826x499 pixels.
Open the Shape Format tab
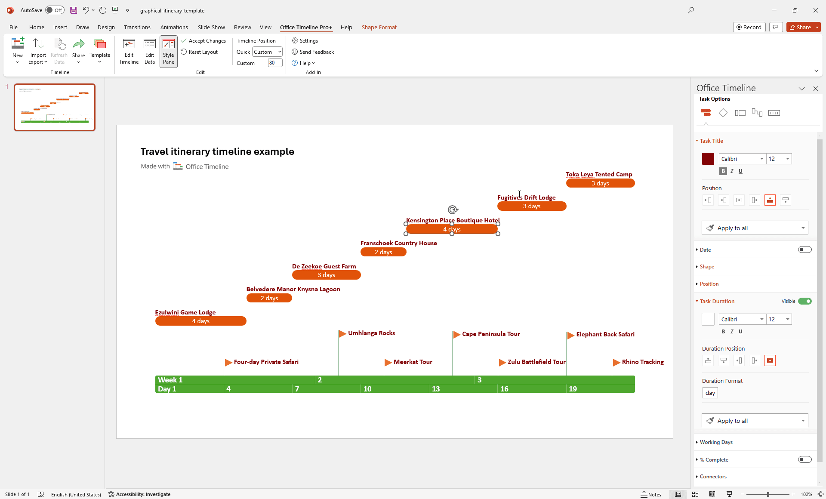tap(379, 27)
